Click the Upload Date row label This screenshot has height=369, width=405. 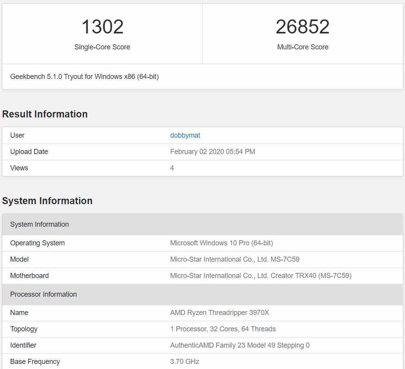[29, 152]
